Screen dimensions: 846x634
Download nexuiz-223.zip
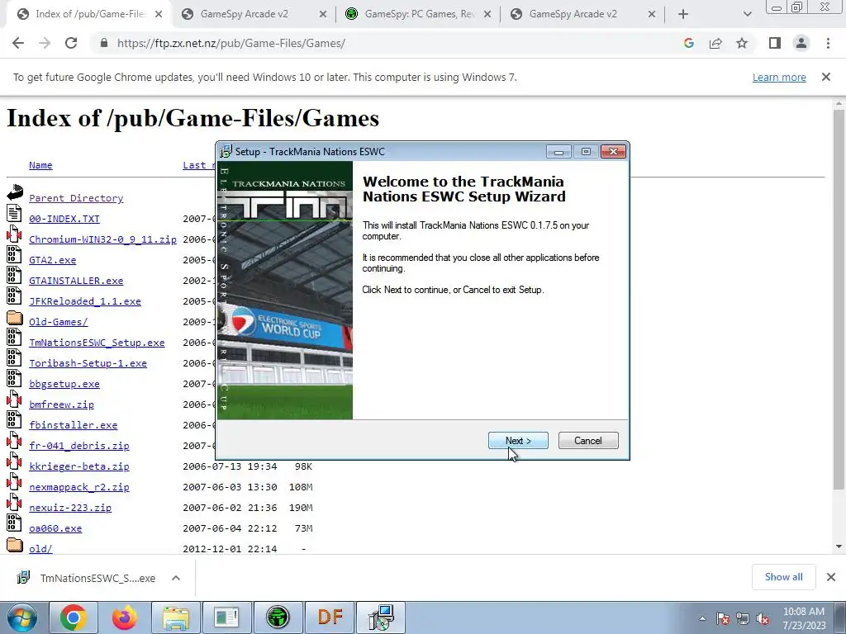[70, 508]
